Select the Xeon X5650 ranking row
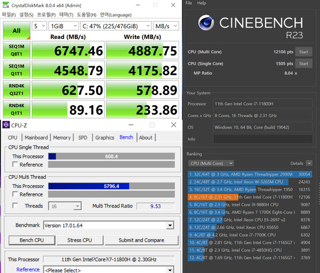Image resolution: width=320 pixels, height=273 pixels. 250,227
